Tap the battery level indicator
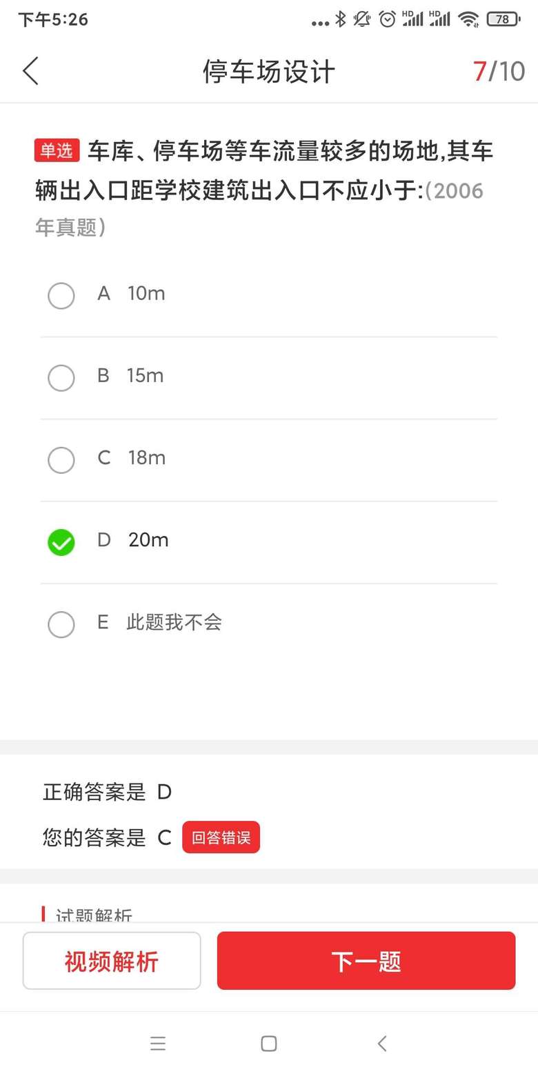Viewport: 538px width, 1076px height. [x=504, y=19]
